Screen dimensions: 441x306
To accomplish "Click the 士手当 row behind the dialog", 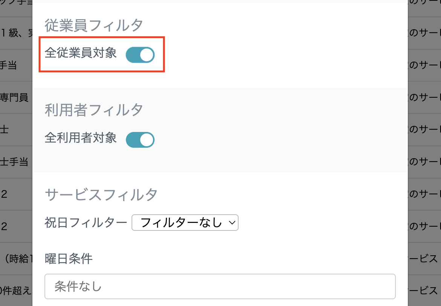I will coord(15,161).
